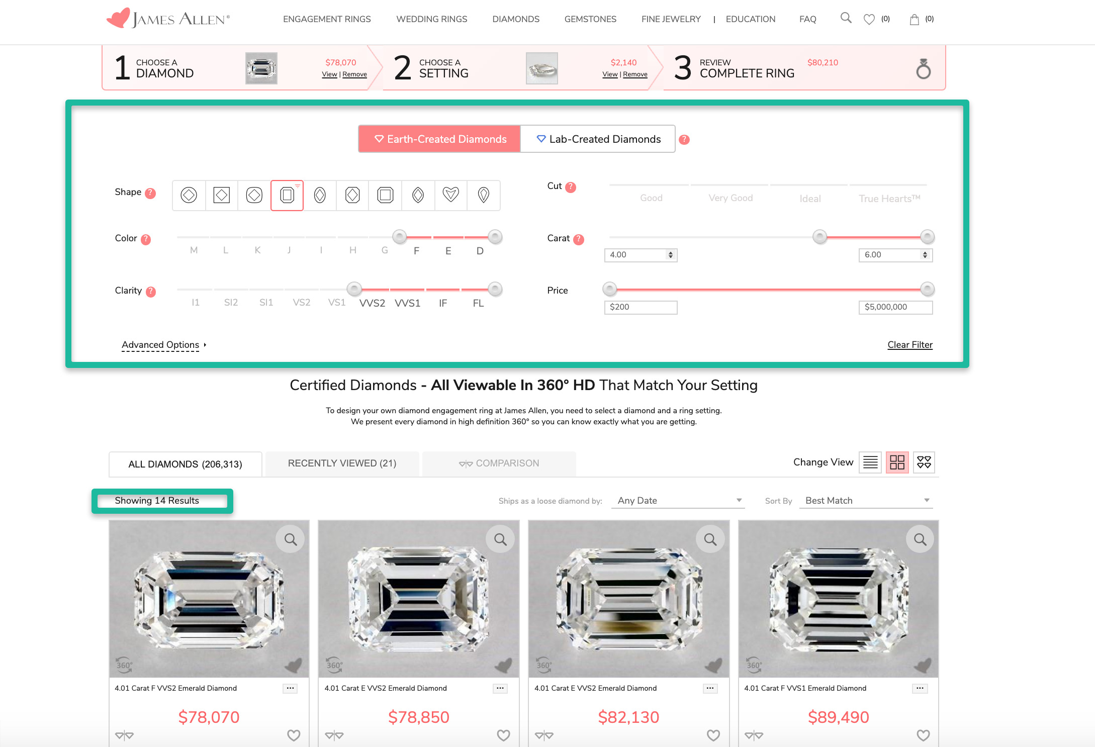Zoom into the $78,850 diamond image
The height and width of the screenshot is (747, 1095).
(x=500, y=539)
